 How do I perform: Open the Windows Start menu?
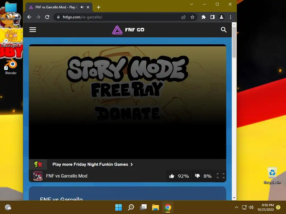point(118,207)
